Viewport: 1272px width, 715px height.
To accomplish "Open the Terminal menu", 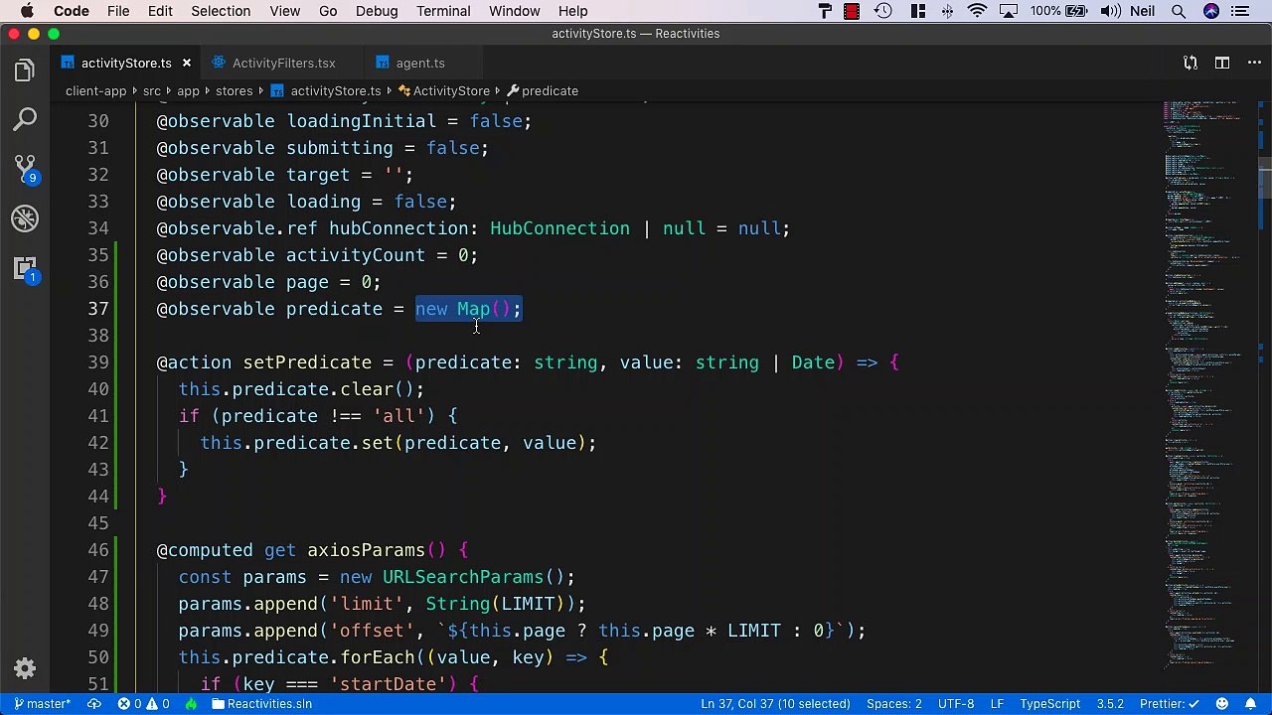I will click(x=443, y=11).
